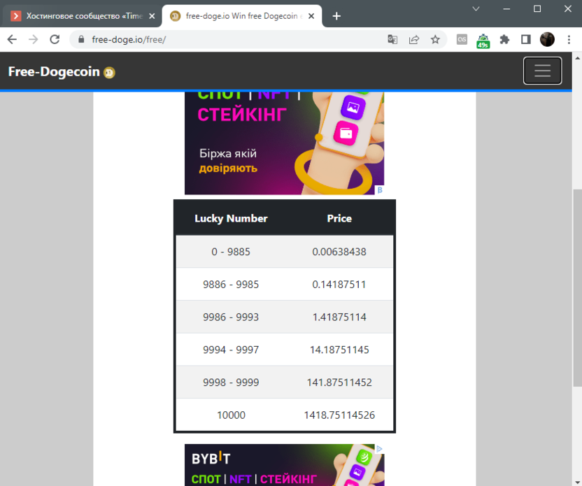582x486 pixels.
Task: Open the Chrome profile avatar
Action: point(547,40)
